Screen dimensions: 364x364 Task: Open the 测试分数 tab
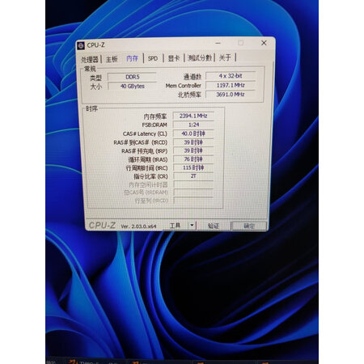pyautogui.click(x=200, y=57)
